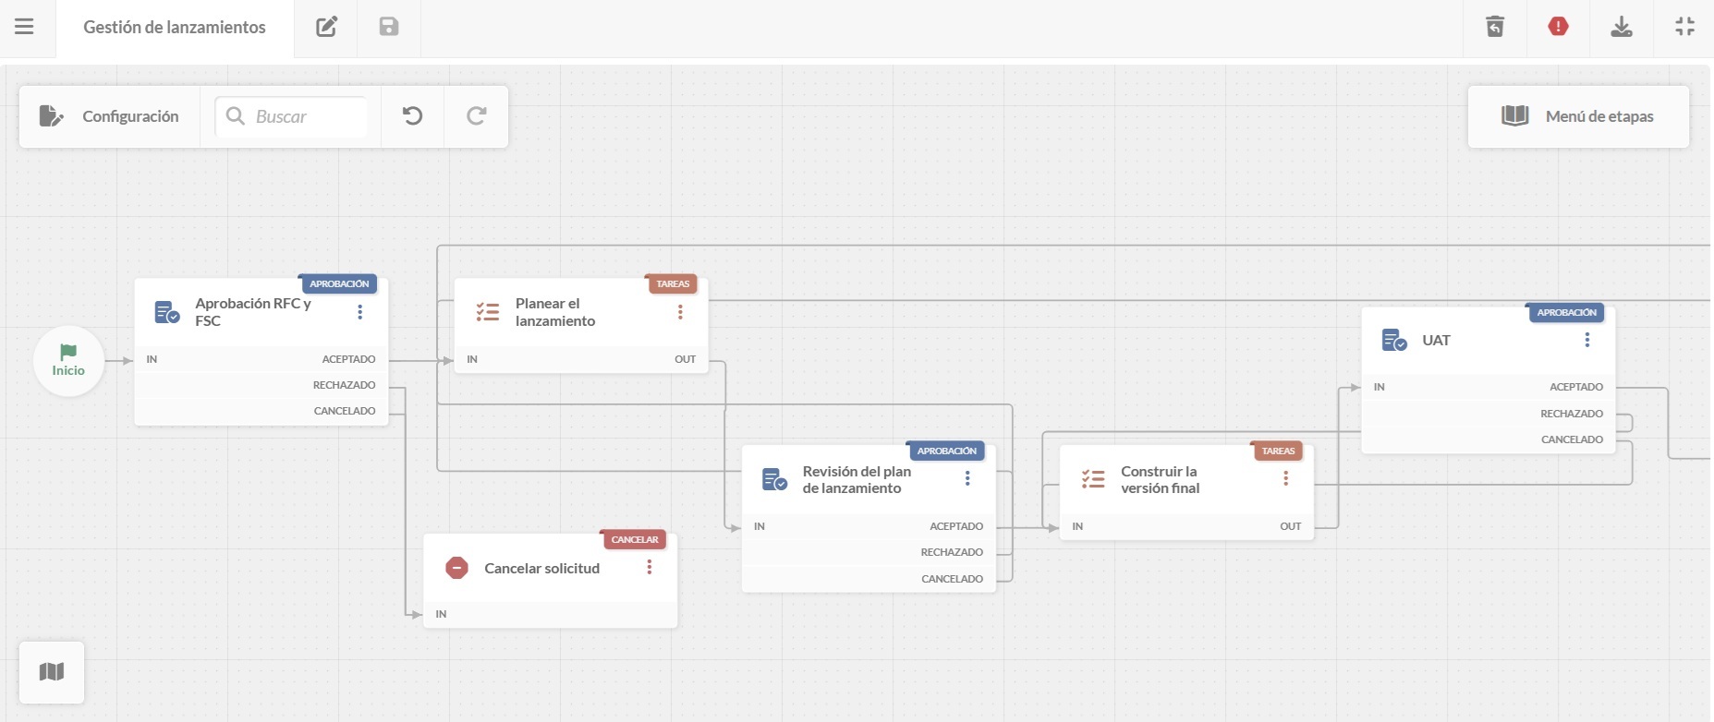The image size is (1714, 722).
Task: Focus the Buscar search field
Action: 291,116
